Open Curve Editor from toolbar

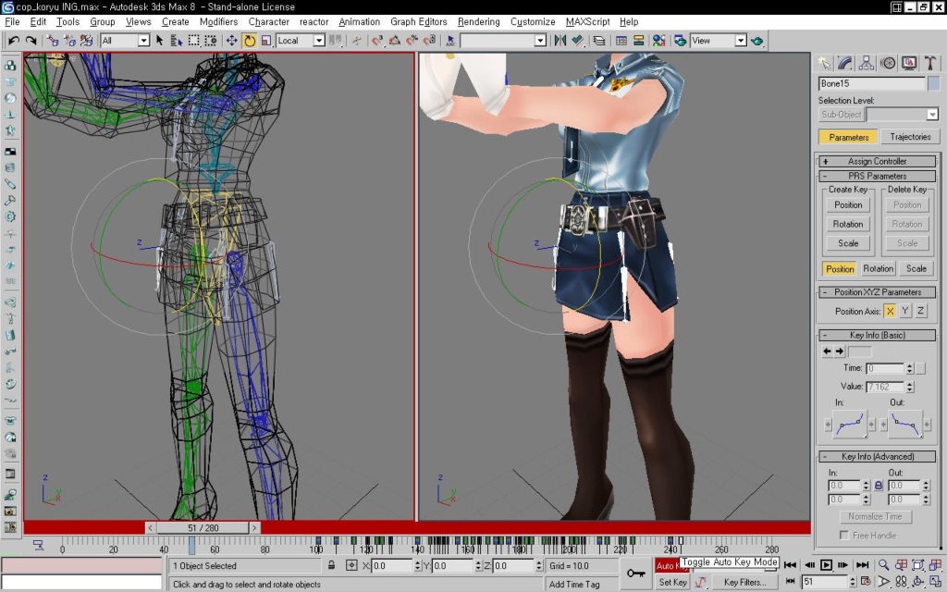(621, 41)
